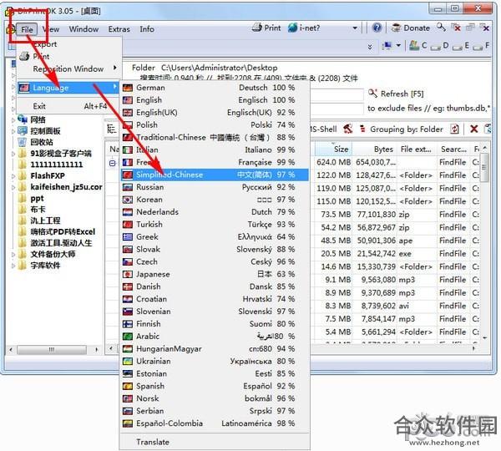Select Norsk language

[214, 399]
